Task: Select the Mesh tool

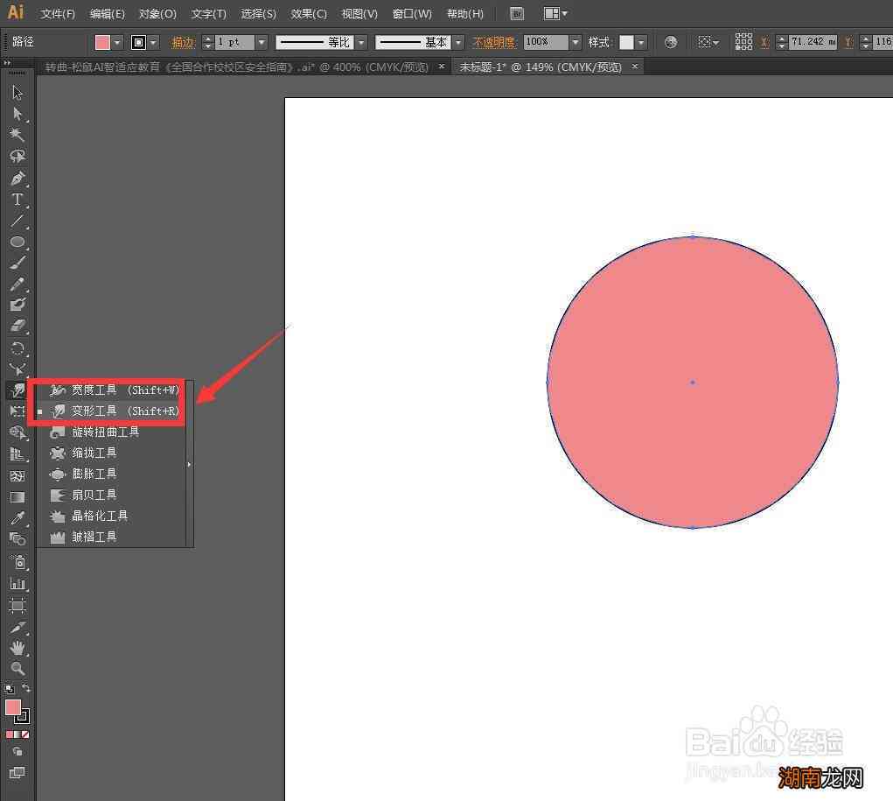Action: (17, 476)
